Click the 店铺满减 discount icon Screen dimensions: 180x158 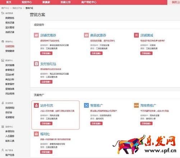click(136, 35)
